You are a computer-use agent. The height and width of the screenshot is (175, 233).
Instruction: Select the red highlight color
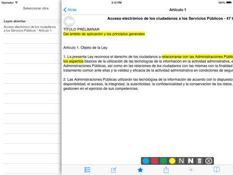[154, 161]
